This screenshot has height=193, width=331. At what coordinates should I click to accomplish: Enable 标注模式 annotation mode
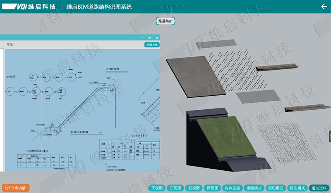pyautogui.click(x=297, y=188)
